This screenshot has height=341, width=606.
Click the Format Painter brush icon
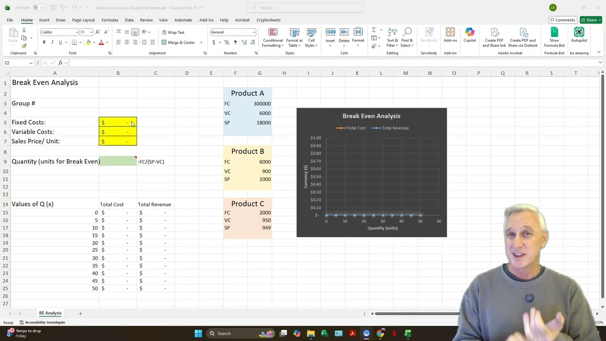click(x=24, y=46)
